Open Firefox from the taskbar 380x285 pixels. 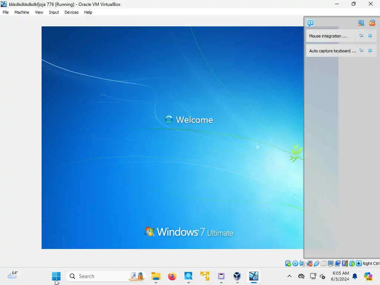pos(172,276)
